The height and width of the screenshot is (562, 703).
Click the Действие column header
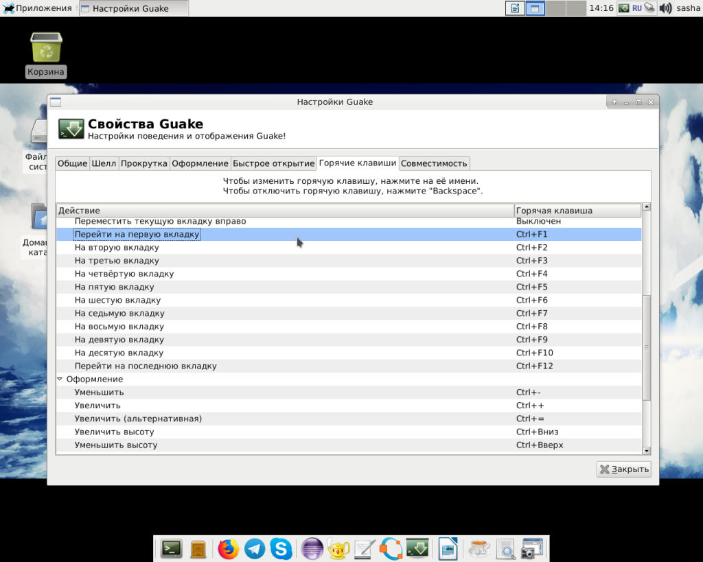click(284, 211)
